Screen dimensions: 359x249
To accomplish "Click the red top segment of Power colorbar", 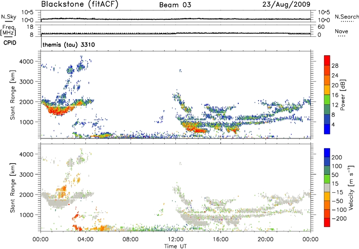I will (x=327, y=60).
